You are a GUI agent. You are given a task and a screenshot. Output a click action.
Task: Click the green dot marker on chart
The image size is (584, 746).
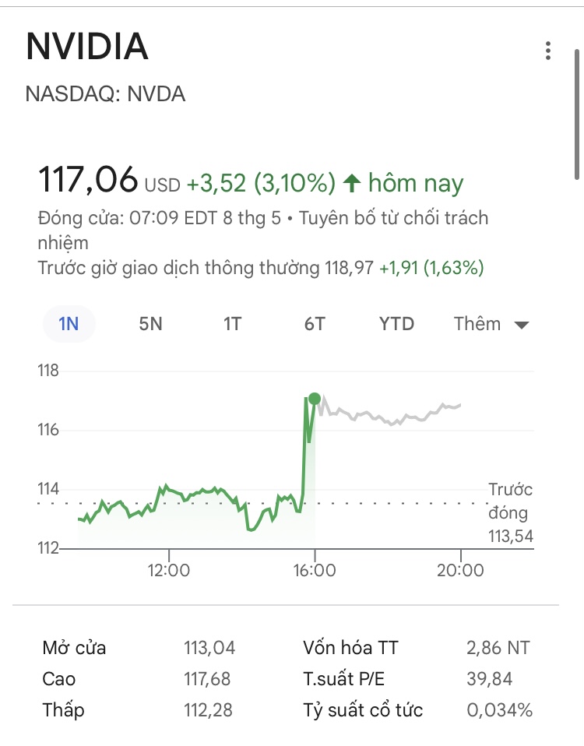tap(315, 399)
